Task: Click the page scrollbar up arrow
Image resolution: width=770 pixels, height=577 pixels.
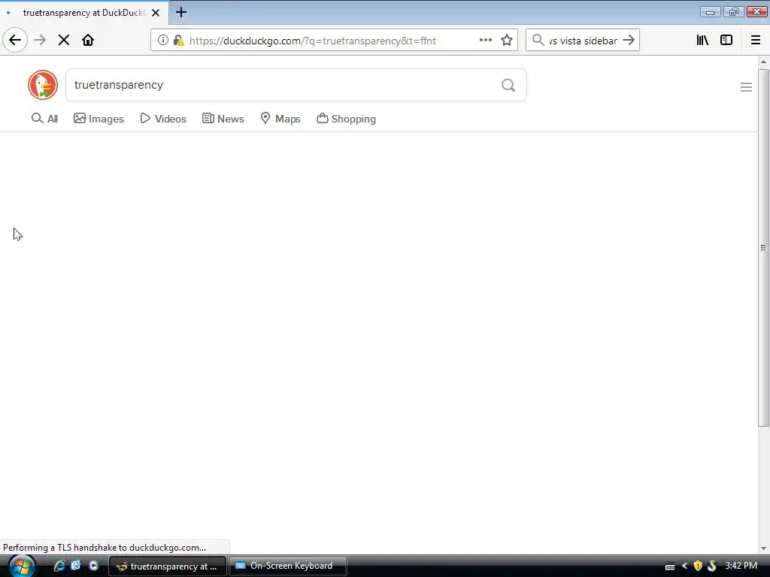Action: (763, 62)
